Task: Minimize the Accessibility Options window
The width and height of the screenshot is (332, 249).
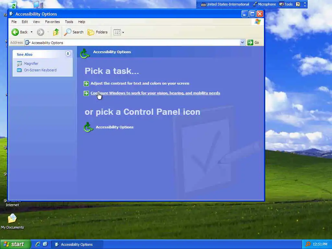Action: pos(244,14)
